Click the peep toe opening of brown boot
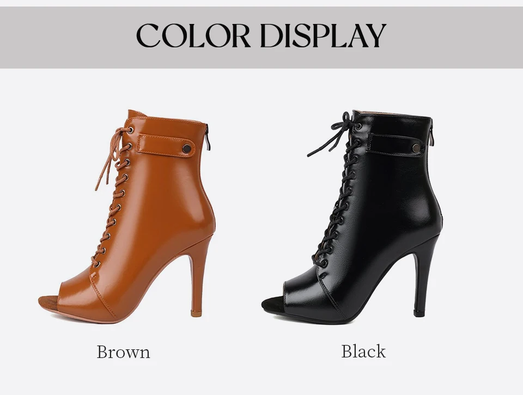The height and width of the screenshot is (395, 523). click(50, 303)
